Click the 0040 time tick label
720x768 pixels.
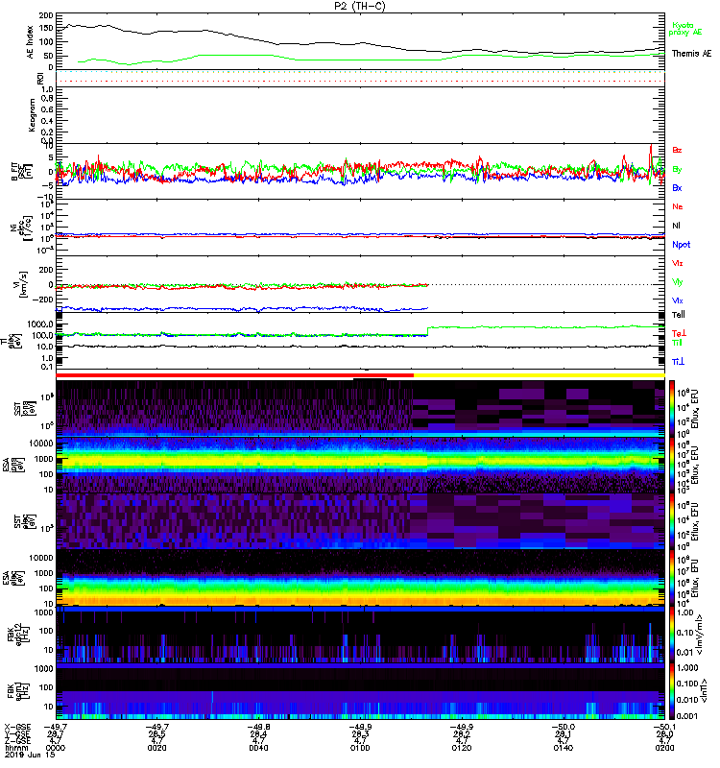[x=258, y=748]
